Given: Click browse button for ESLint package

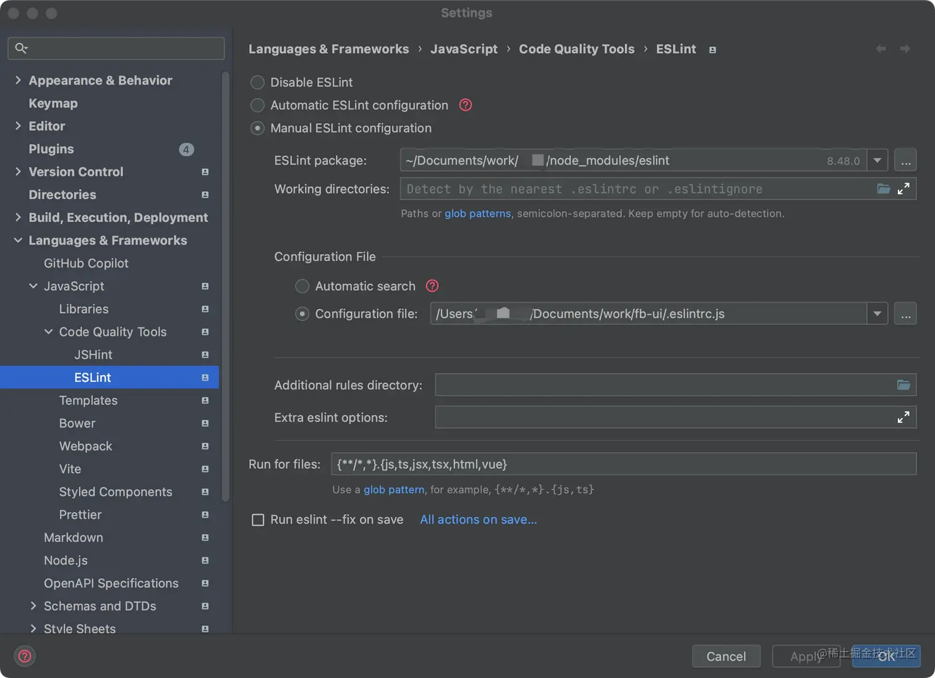Looking at the screenshot, I should coord(905,161).
